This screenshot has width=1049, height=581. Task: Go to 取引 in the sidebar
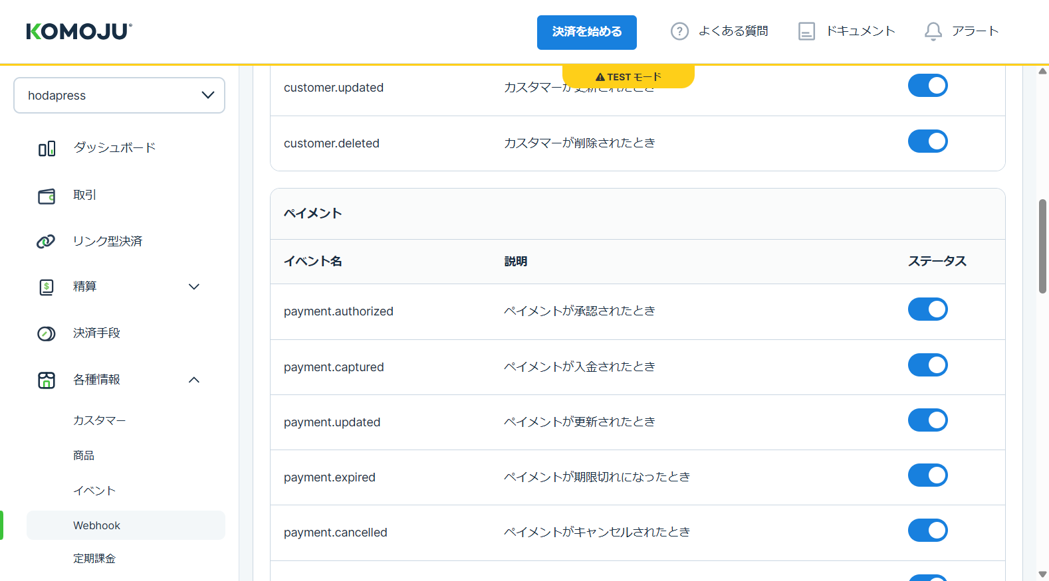click(x=85, y=195)
